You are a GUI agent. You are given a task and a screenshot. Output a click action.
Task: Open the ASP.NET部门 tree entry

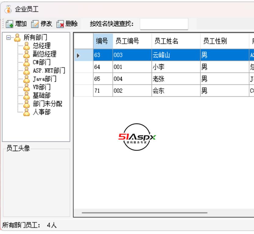(x=49, y=71)
